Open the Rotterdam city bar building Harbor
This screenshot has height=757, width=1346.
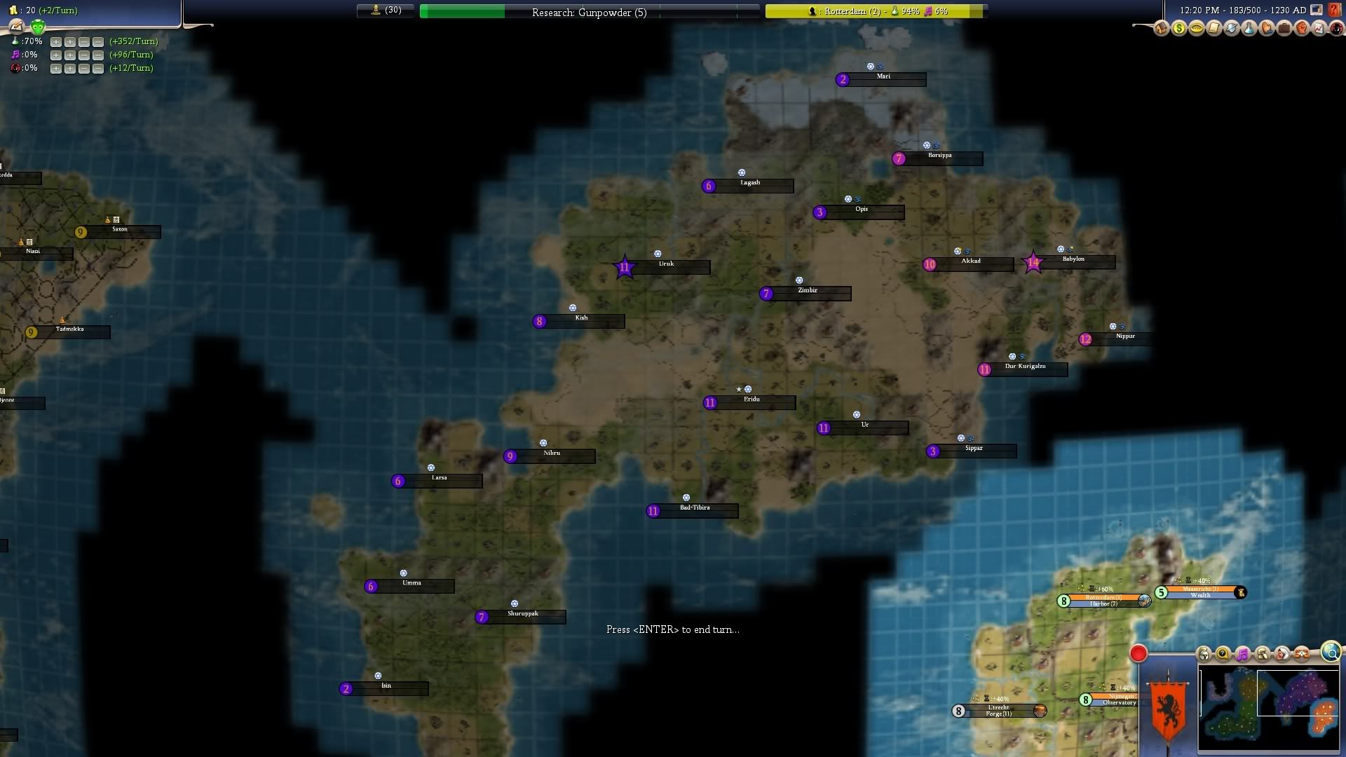coord(1104,601)
